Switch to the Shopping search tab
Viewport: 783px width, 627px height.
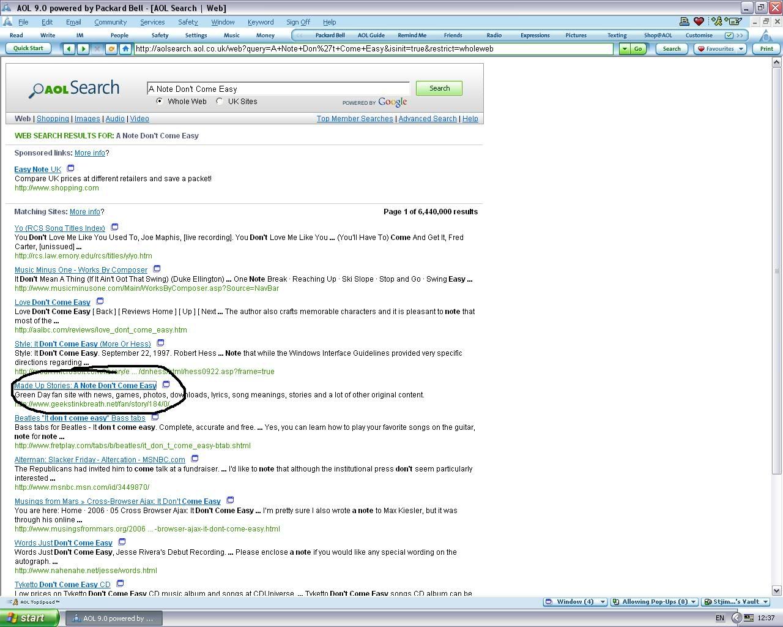53,119
